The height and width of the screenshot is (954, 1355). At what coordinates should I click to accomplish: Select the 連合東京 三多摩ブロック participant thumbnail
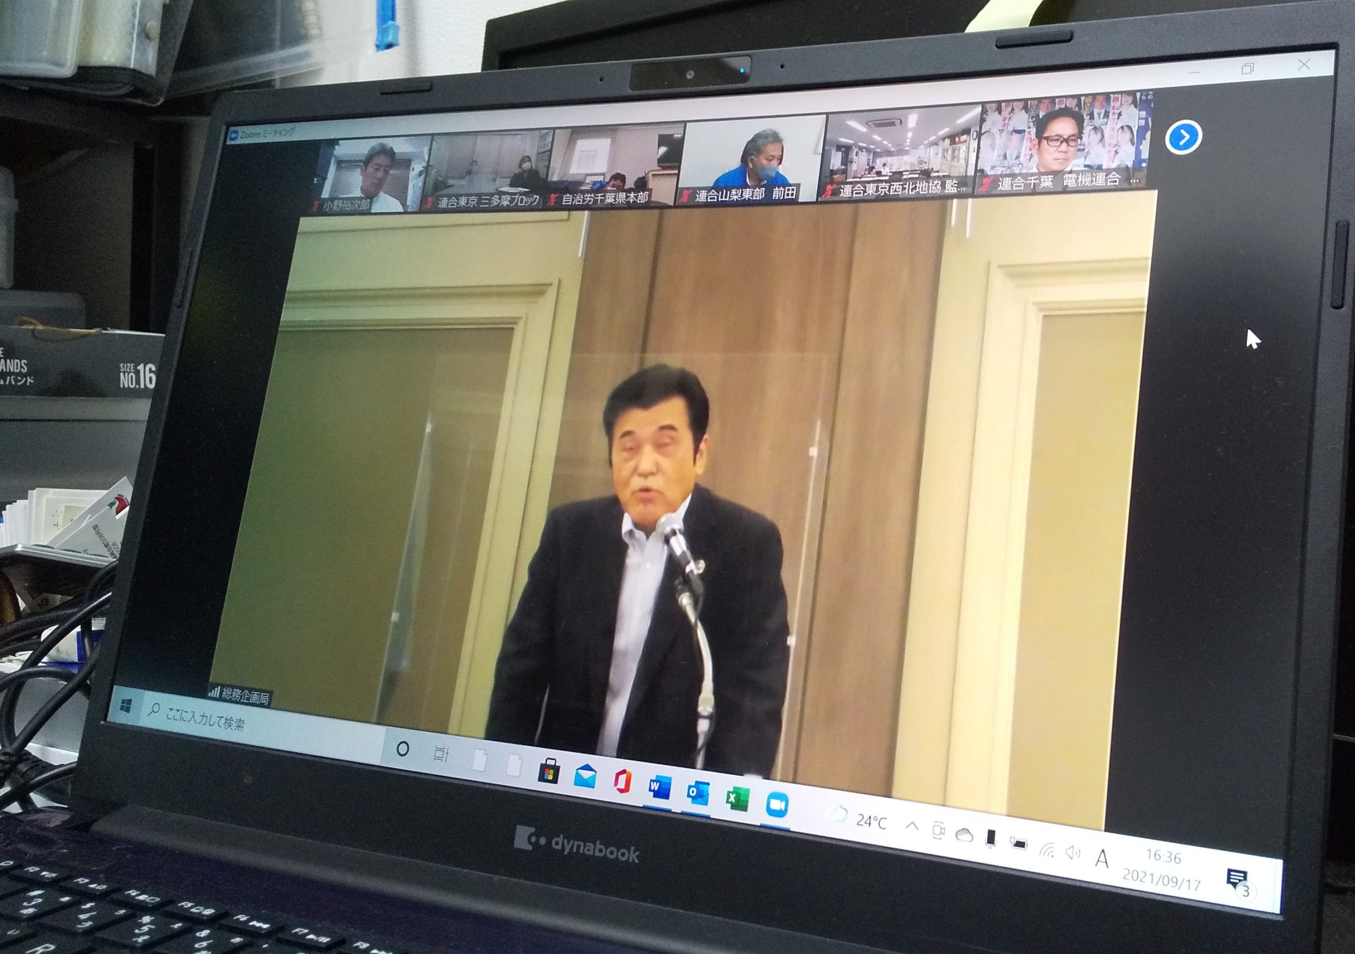[x=487, y=170]
